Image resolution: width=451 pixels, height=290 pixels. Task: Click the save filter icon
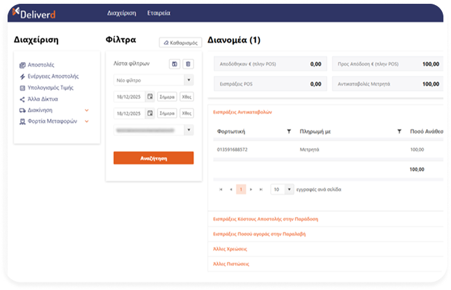click(x=175, y=64)
